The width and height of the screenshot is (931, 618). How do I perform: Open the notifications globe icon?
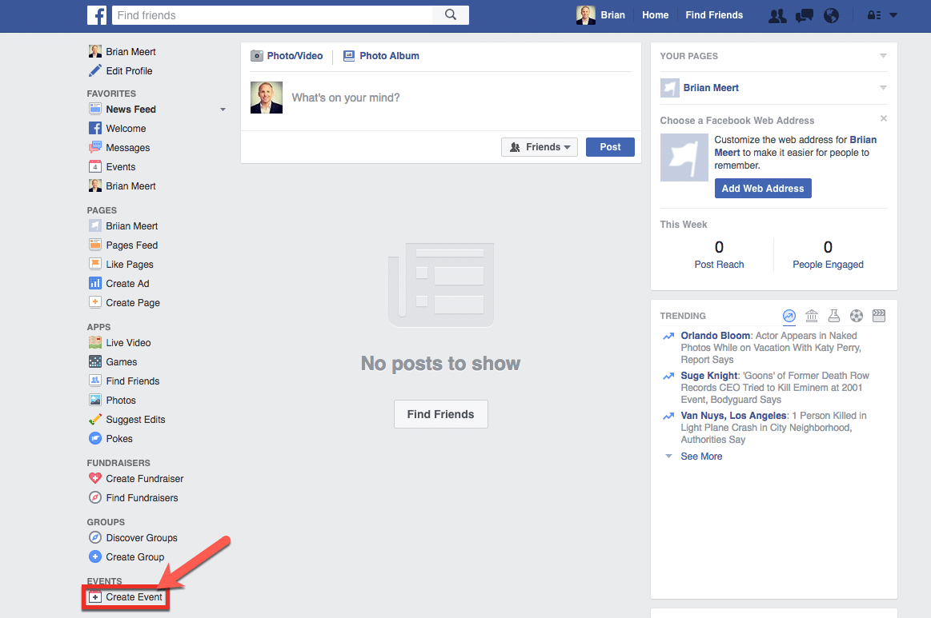point(831,15)
